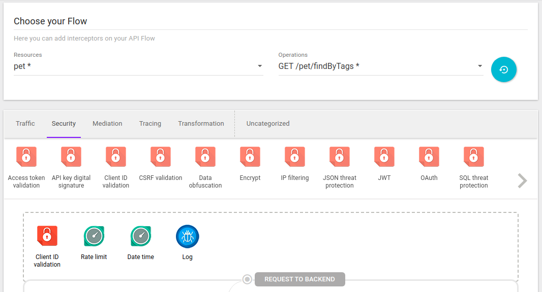Click the Request to Backend label
The width and height of the screenshot is (542, 292).
pos(299,279)
